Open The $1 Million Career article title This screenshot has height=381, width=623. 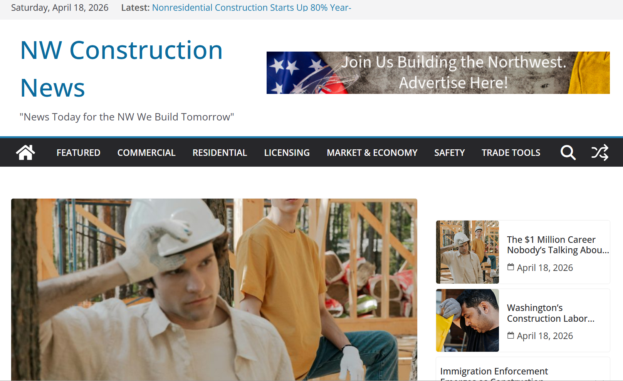[558, 245]
